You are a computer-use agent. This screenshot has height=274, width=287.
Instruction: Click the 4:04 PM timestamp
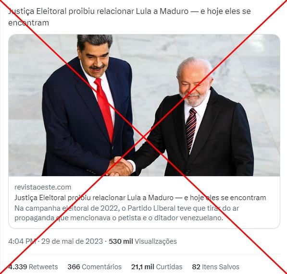(22, 241)
